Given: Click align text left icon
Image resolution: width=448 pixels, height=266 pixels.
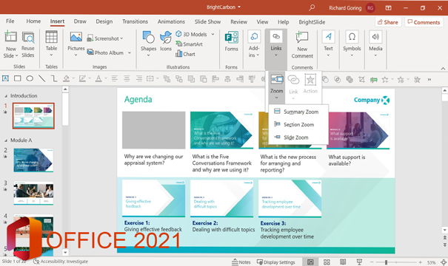Looking at the screenshot, I should coord(115,78).
